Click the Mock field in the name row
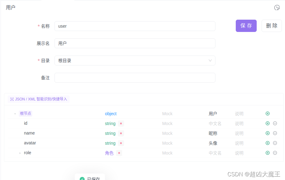Image resolution: width=285 pixels, height=180 pixels. coord(167,133)
